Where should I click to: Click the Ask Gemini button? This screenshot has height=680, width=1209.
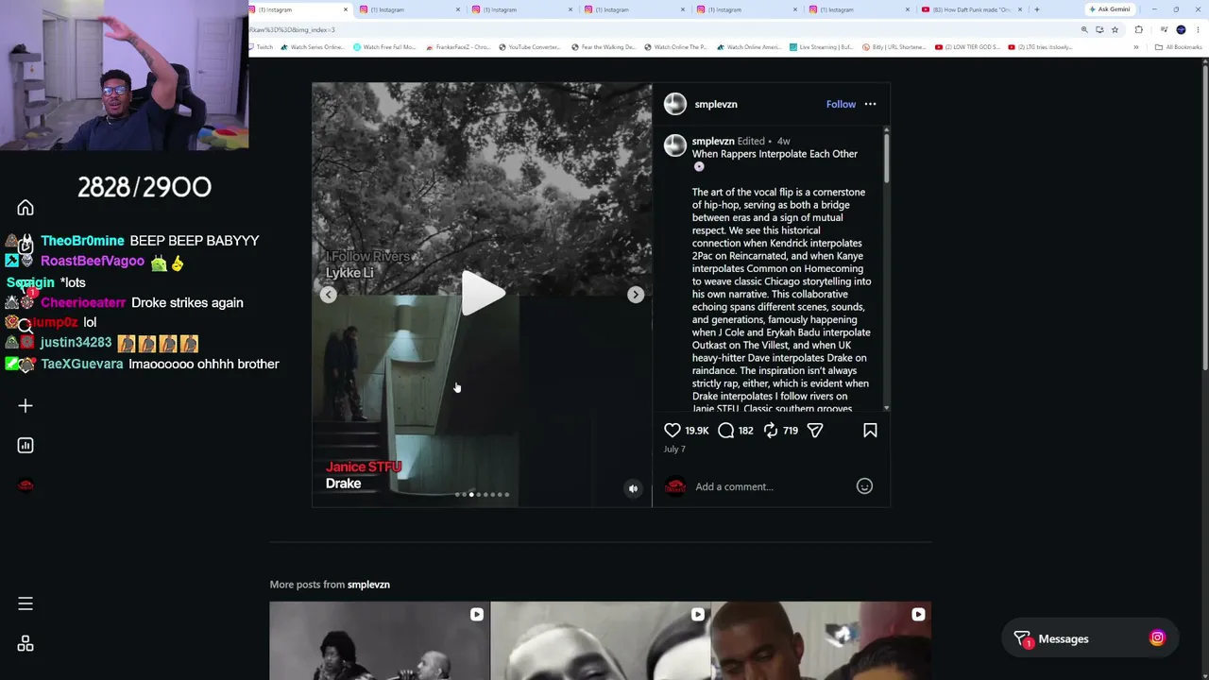1109,9
